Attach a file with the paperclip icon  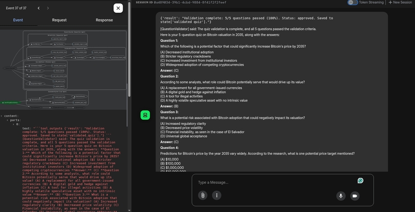click(202, 196)
